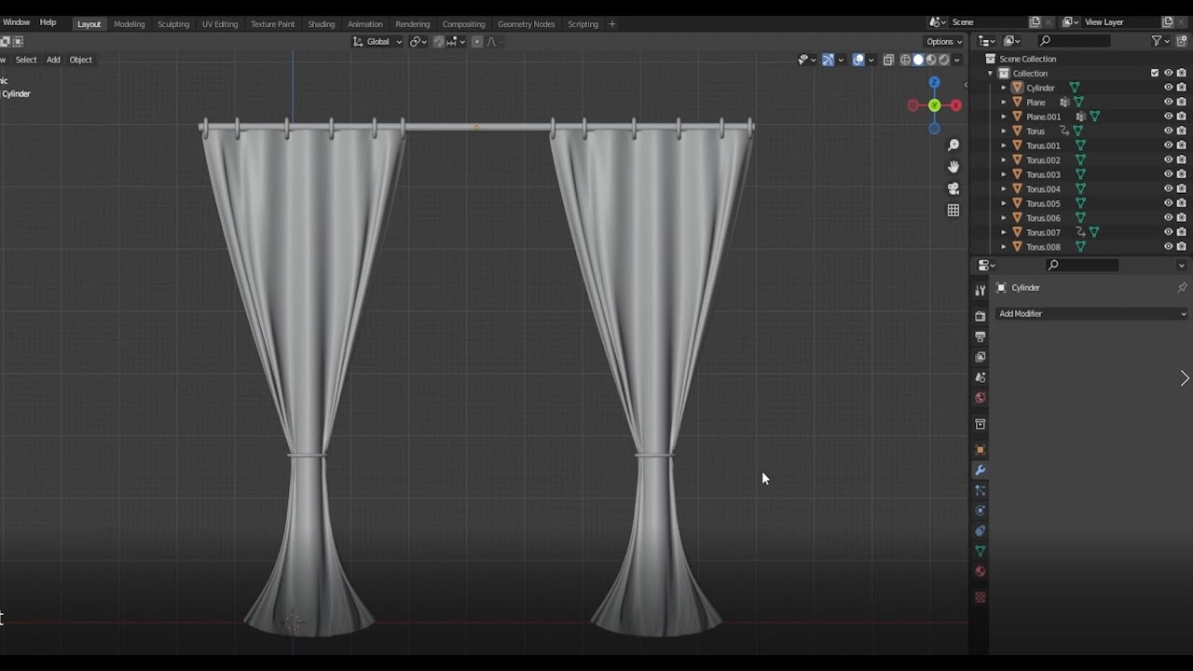Switch to the Shading workspace tab
The image size is (1193, 671).
click(322, 24)
